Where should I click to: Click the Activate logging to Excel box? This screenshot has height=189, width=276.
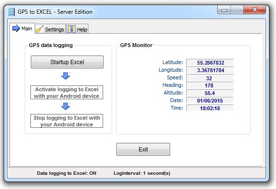[x=67, y=93]
